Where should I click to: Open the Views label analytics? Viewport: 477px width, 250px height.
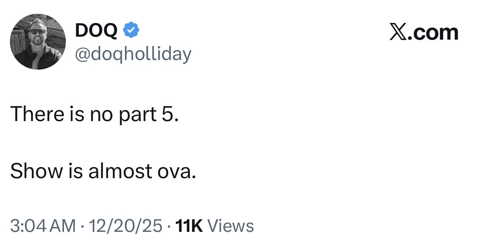click(231, 226)
